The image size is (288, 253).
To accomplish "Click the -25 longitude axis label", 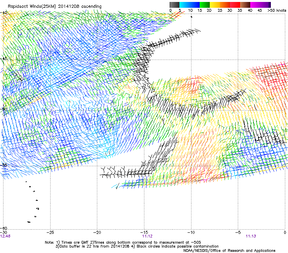I will coord(50,232).
